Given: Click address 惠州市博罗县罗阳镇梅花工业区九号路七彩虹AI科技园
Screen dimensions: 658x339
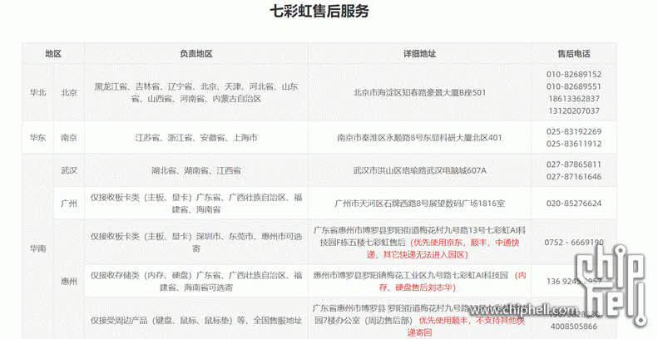Looking at the screenshot, I should point(410,275).
